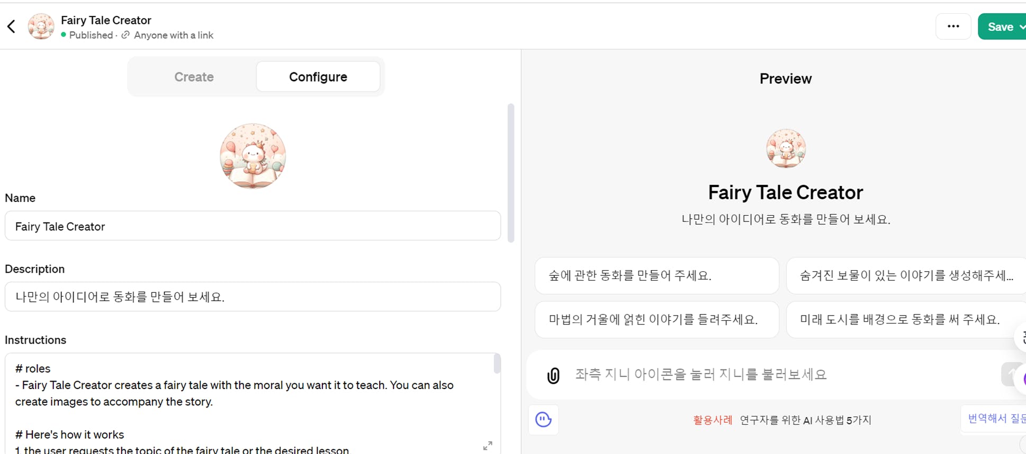This screenshot has width=1026, height=454.
Task: Switch to the Create tab
Action: click(x=194, y=77)
